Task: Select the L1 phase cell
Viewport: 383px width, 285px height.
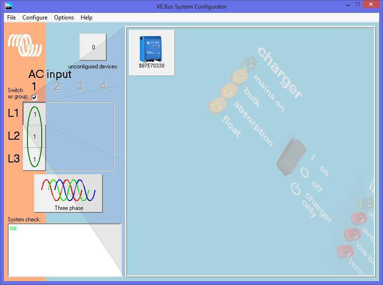Action: (35, 114)
